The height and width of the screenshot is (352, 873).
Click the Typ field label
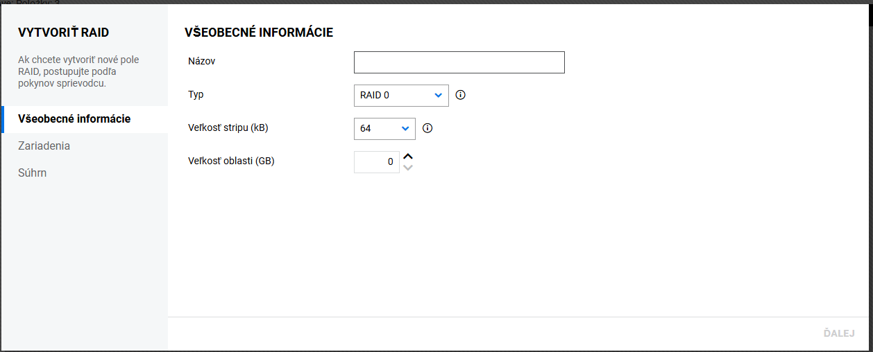[196, 94]
